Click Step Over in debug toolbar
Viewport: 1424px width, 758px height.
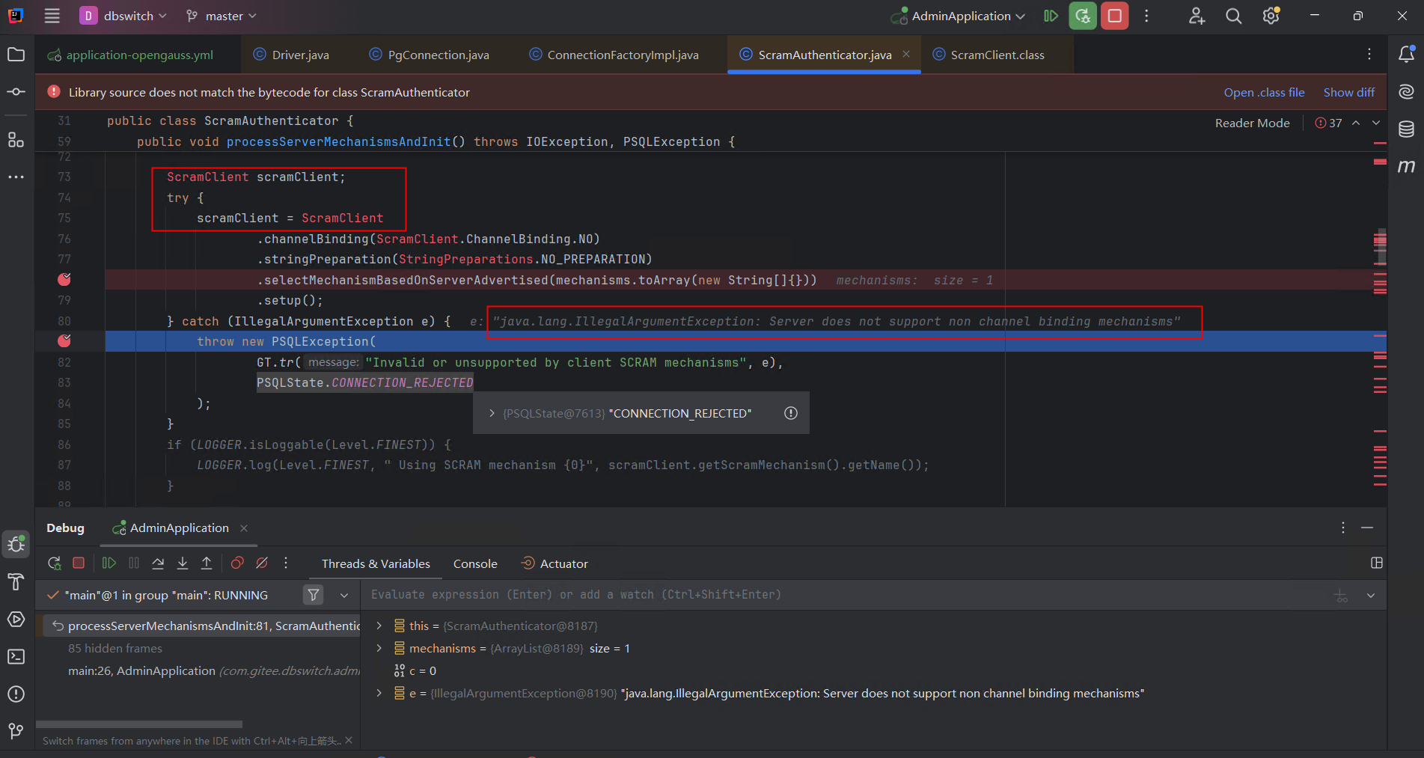click(158, 563)
